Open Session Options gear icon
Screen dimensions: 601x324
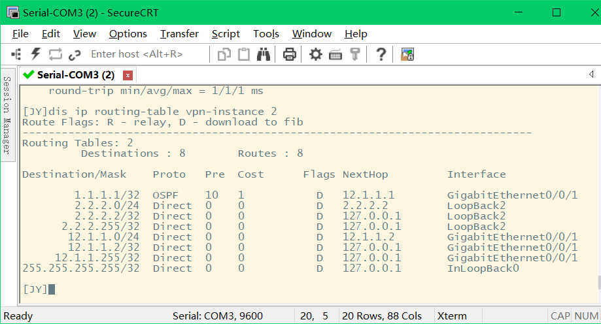pos(316,54)
